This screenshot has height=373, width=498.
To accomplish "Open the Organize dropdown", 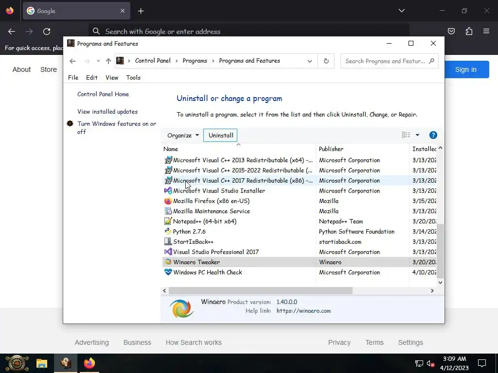I will point(183,136).
